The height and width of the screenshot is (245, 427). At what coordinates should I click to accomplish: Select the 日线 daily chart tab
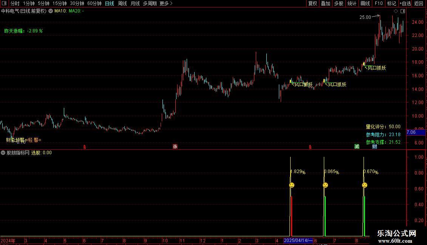point(110,3)
